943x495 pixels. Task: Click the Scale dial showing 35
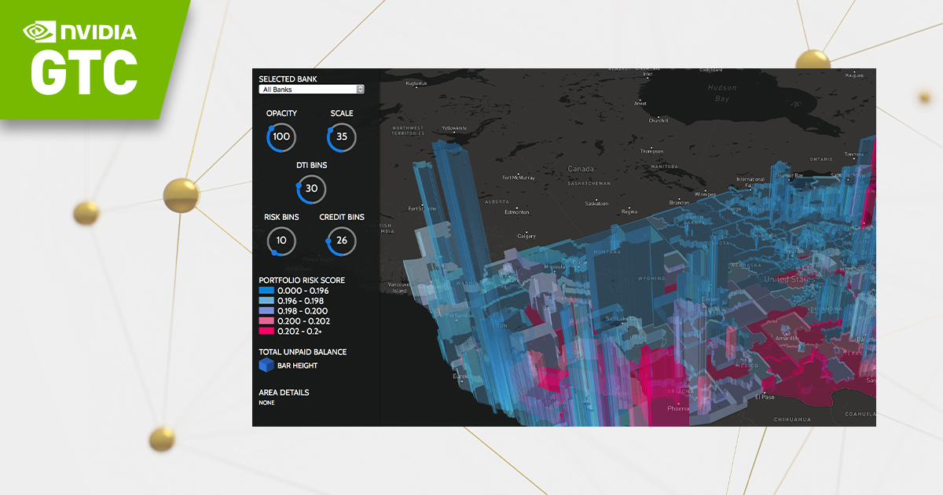click(x=341, y=137)
